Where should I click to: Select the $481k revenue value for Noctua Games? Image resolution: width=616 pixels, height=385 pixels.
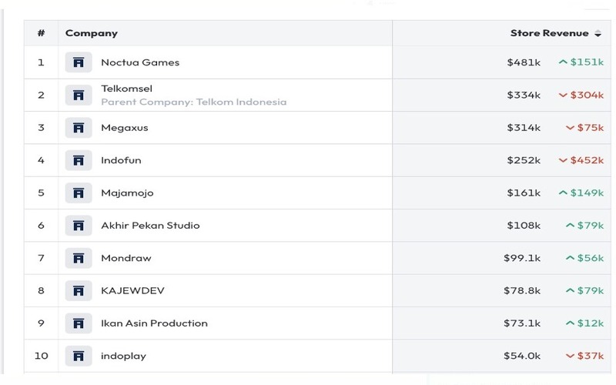pos(524,62)
